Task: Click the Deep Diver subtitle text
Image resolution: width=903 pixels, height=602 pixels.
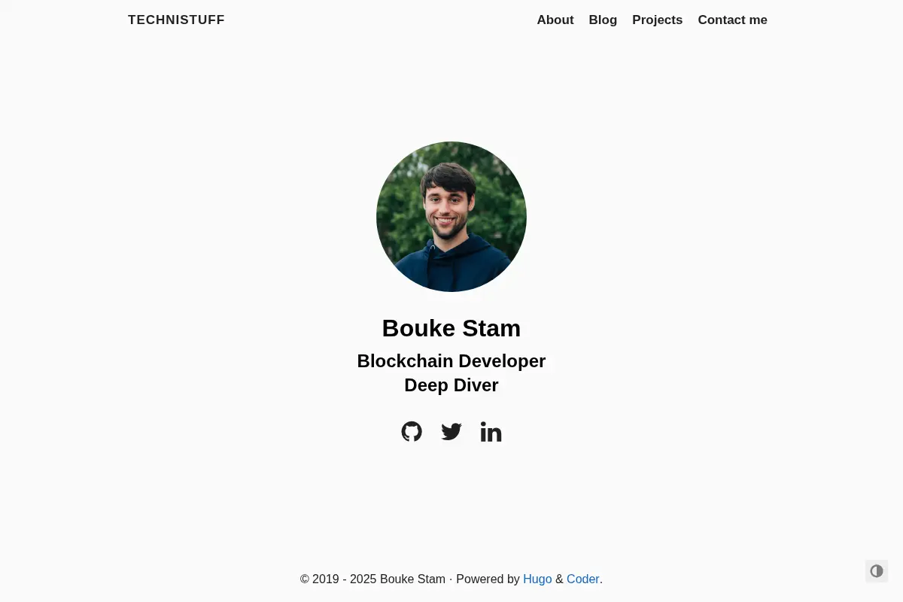Action: [x=451, y=385]
